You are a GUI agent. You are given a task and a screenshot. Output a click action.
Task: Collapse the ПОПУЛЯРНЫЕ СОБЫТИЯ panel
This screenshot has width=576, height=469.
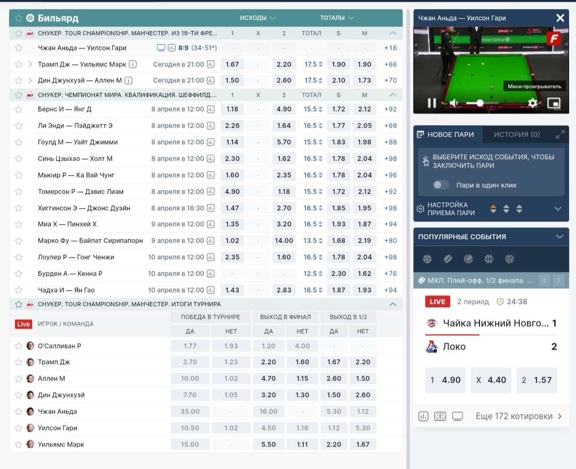coord(559,236)
